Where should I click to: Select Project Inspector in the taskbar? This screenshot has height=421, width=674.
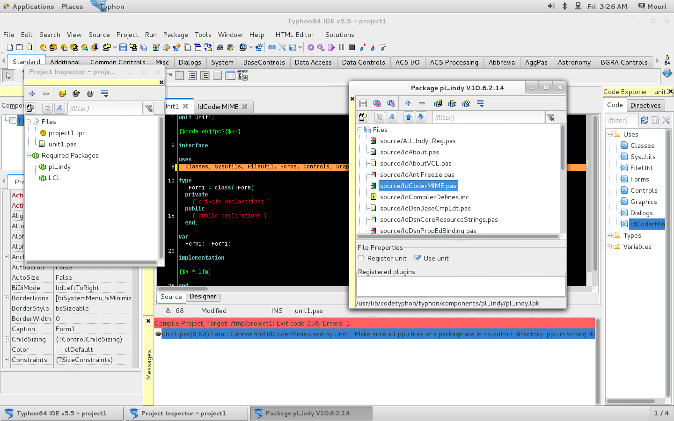pos(186,414)
